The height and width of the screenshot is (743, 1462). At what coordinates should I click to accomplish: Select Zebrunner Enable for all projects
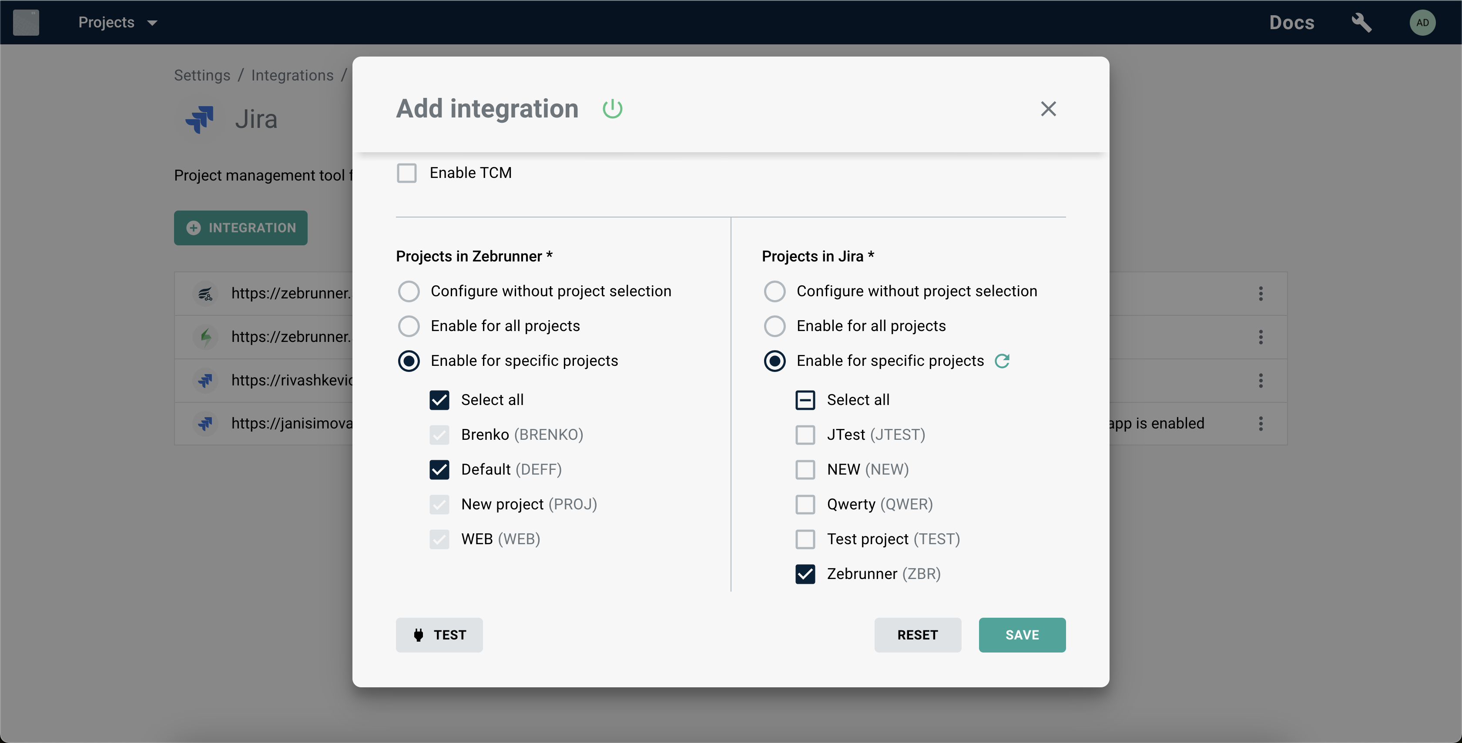tap(409, 326)
